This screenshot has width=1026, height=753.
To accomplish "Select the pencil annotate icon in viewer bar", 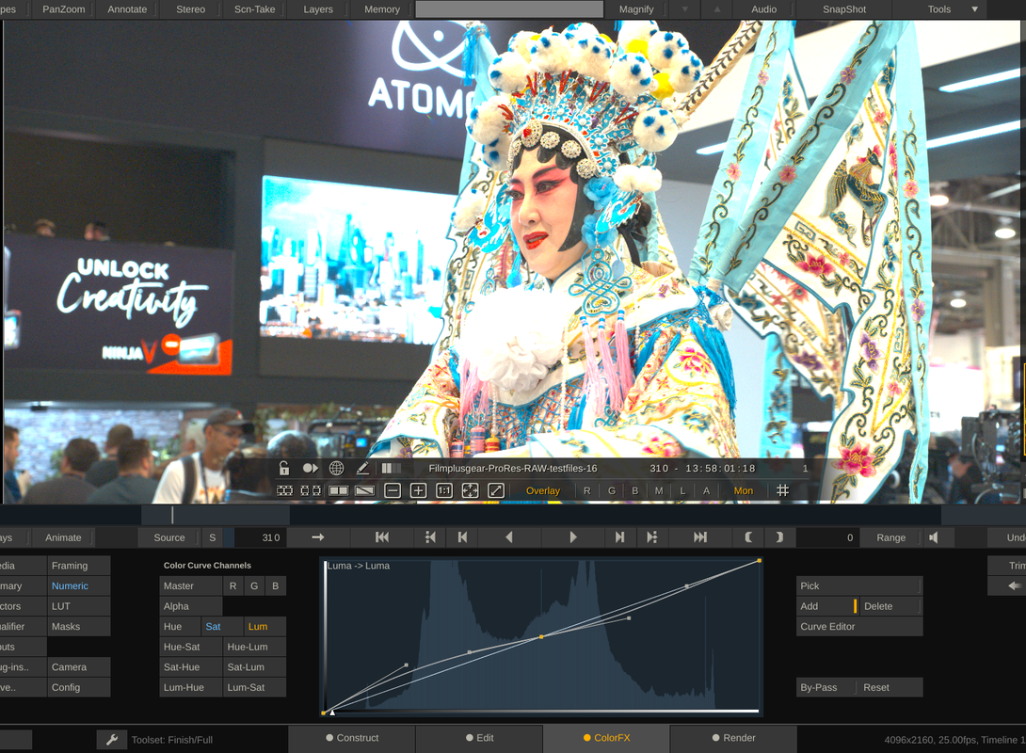I will (x=362, y=468).
